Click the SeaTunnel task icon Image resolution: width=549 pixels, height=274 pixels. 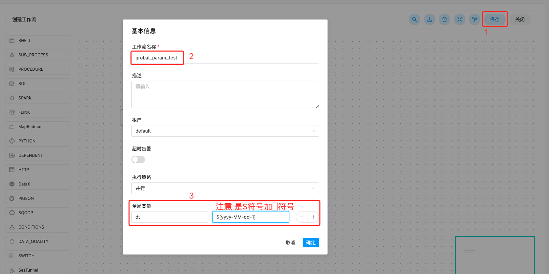point(12,270)
